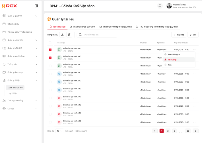Click the notification bell icon in header
Screen dimensions: 202x143
[x=160, y=6]
